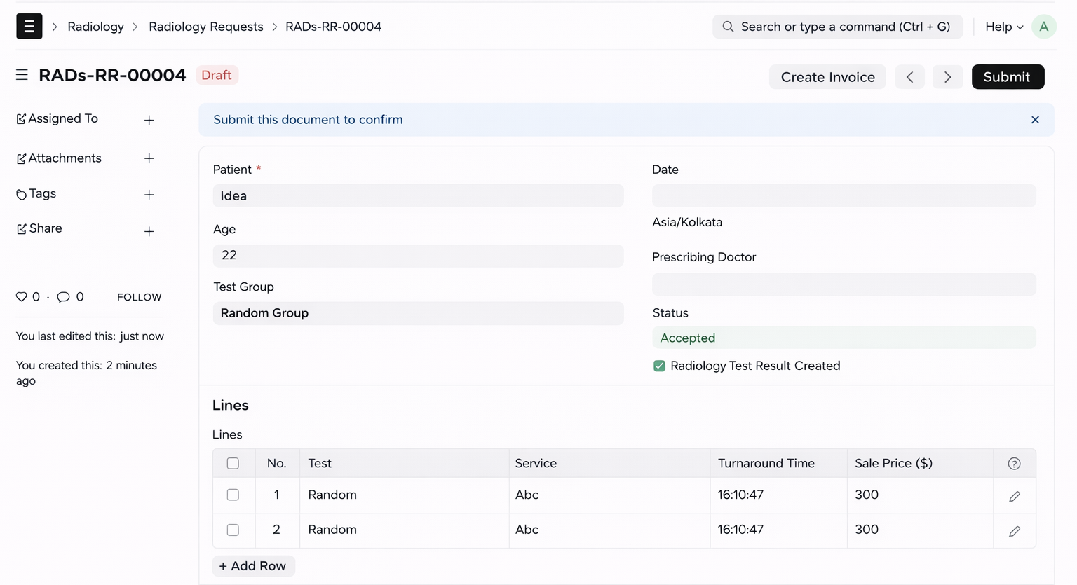Toggle the sidebar icon beside the RADs-RR-00004 title
1077x585 pixels.
(x=22, y=75)
